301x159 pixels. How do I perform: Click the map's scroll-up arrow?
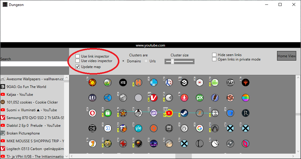click(298, 78)
